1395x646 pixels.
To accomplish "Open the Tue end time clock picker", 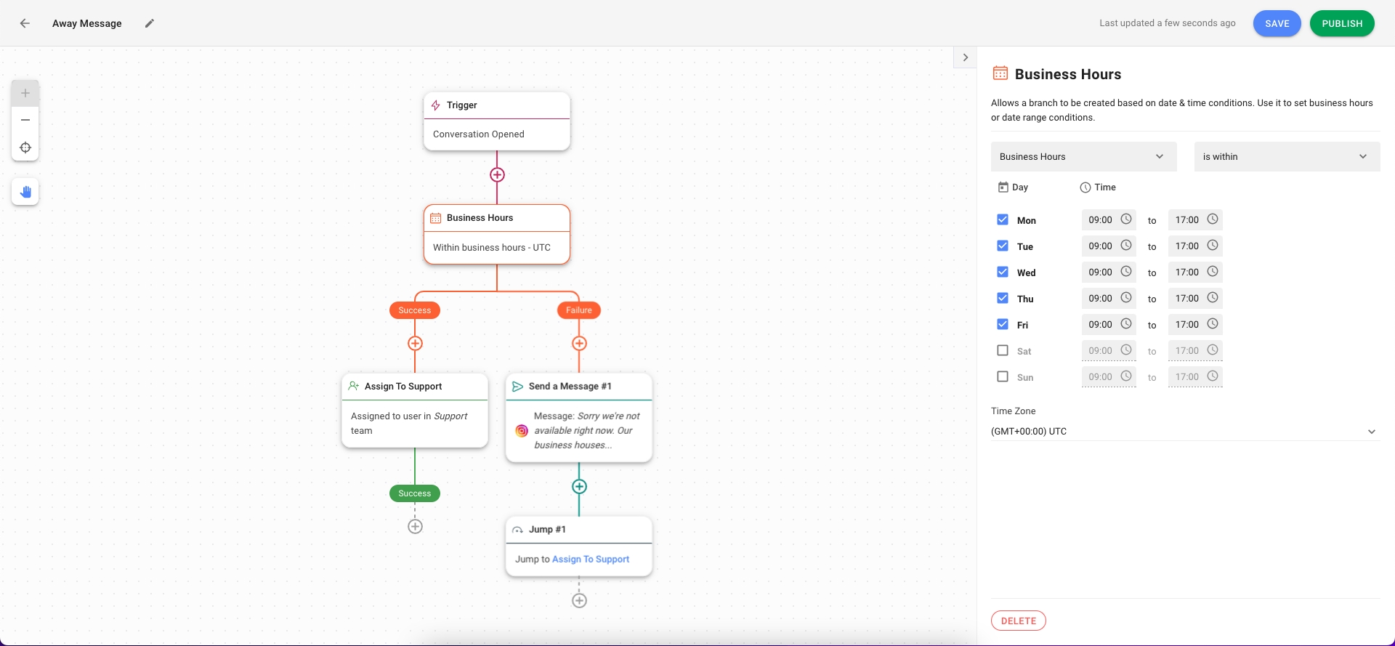I will 1213,245.
